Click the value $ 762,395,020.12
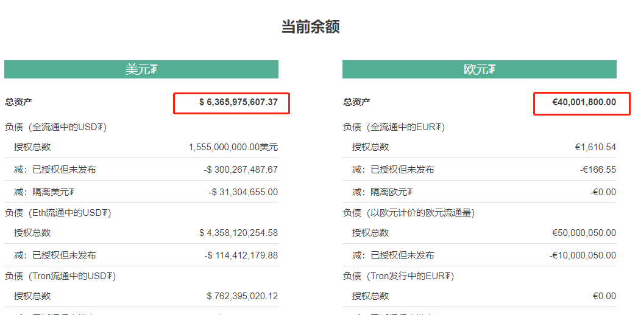638x315 pixels. (242, 296)
